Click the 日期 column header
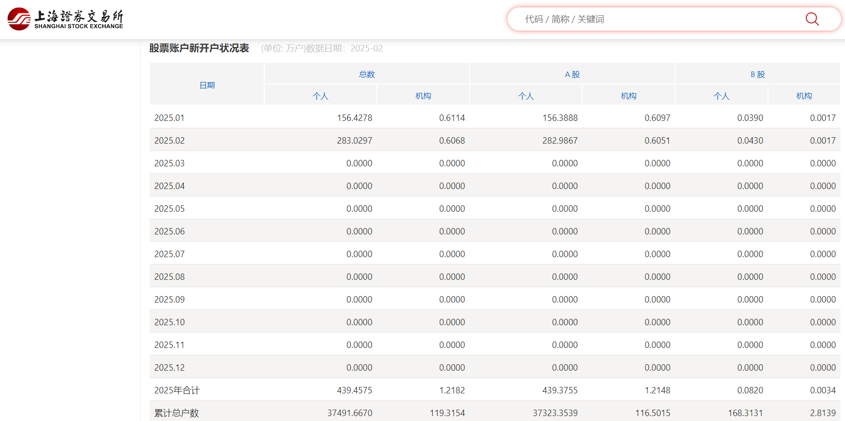 [x=207, y=85]
